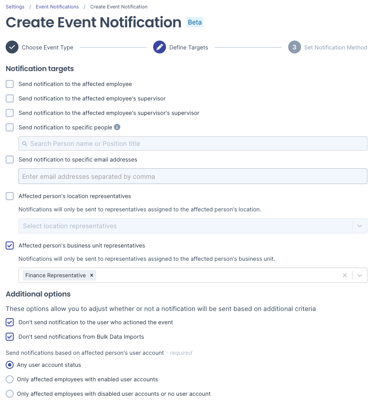371x403 pixels.
Task: Uncheck Don't send notification to the actioning user
Action: [x=10, y=322]
